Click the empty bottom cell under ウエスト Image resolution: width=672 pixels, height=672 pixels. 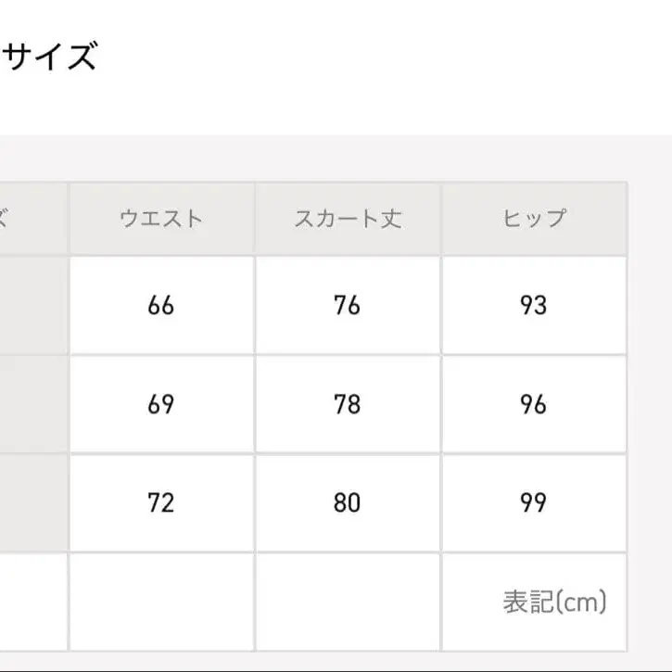tap(161, 602)
